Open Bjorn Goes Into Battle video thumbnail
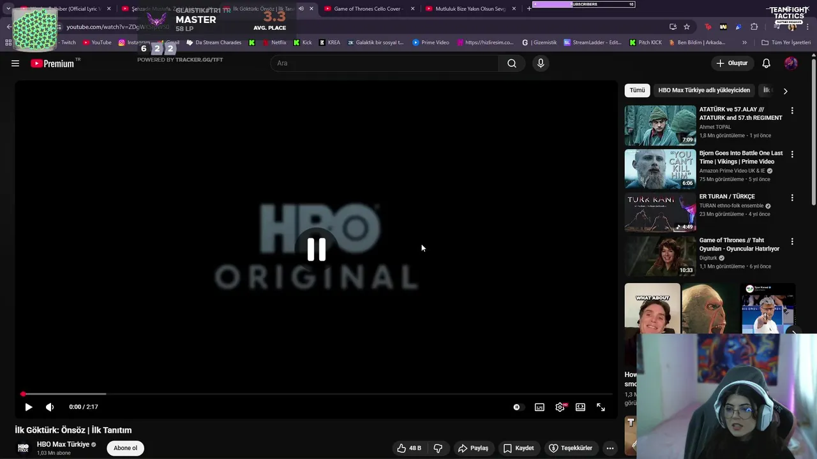The height and width of the screenshot is (459, 817). click(660, 169)
